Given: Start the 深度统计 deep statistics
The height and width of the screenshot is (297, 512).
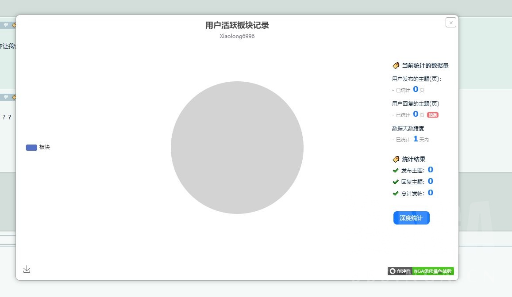Looking at the screenshot, I should 411,218.
